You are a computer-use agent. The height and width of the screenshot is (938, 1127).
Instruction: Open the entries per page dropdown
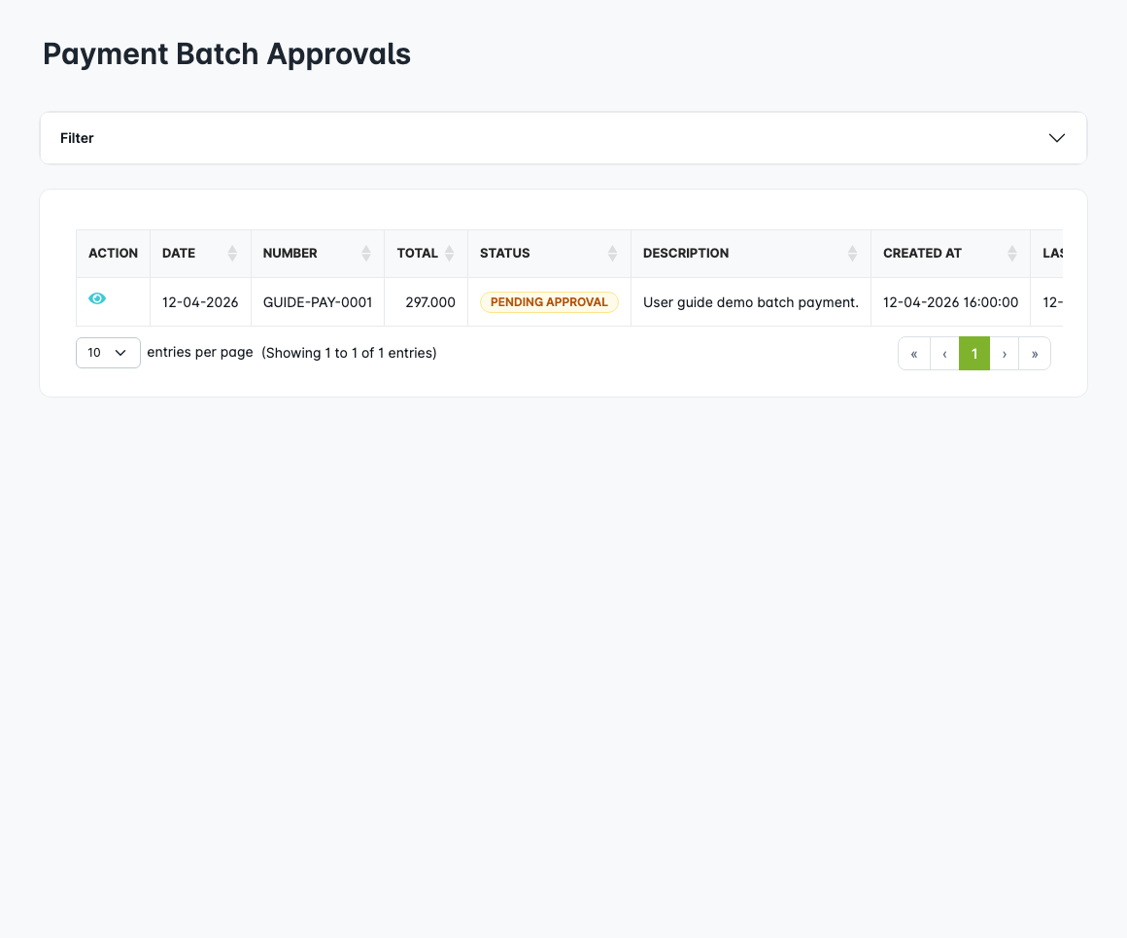pyautogui.click(x=108, y=352)
